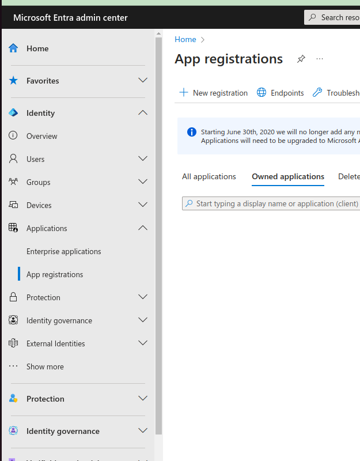Click the New registration button
This screenshot has height=461, width=360.
213,93
